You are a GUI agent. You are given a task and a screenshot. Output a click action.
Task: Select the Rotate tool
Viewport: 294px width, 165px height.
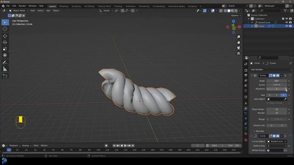[x=5, y=43]
